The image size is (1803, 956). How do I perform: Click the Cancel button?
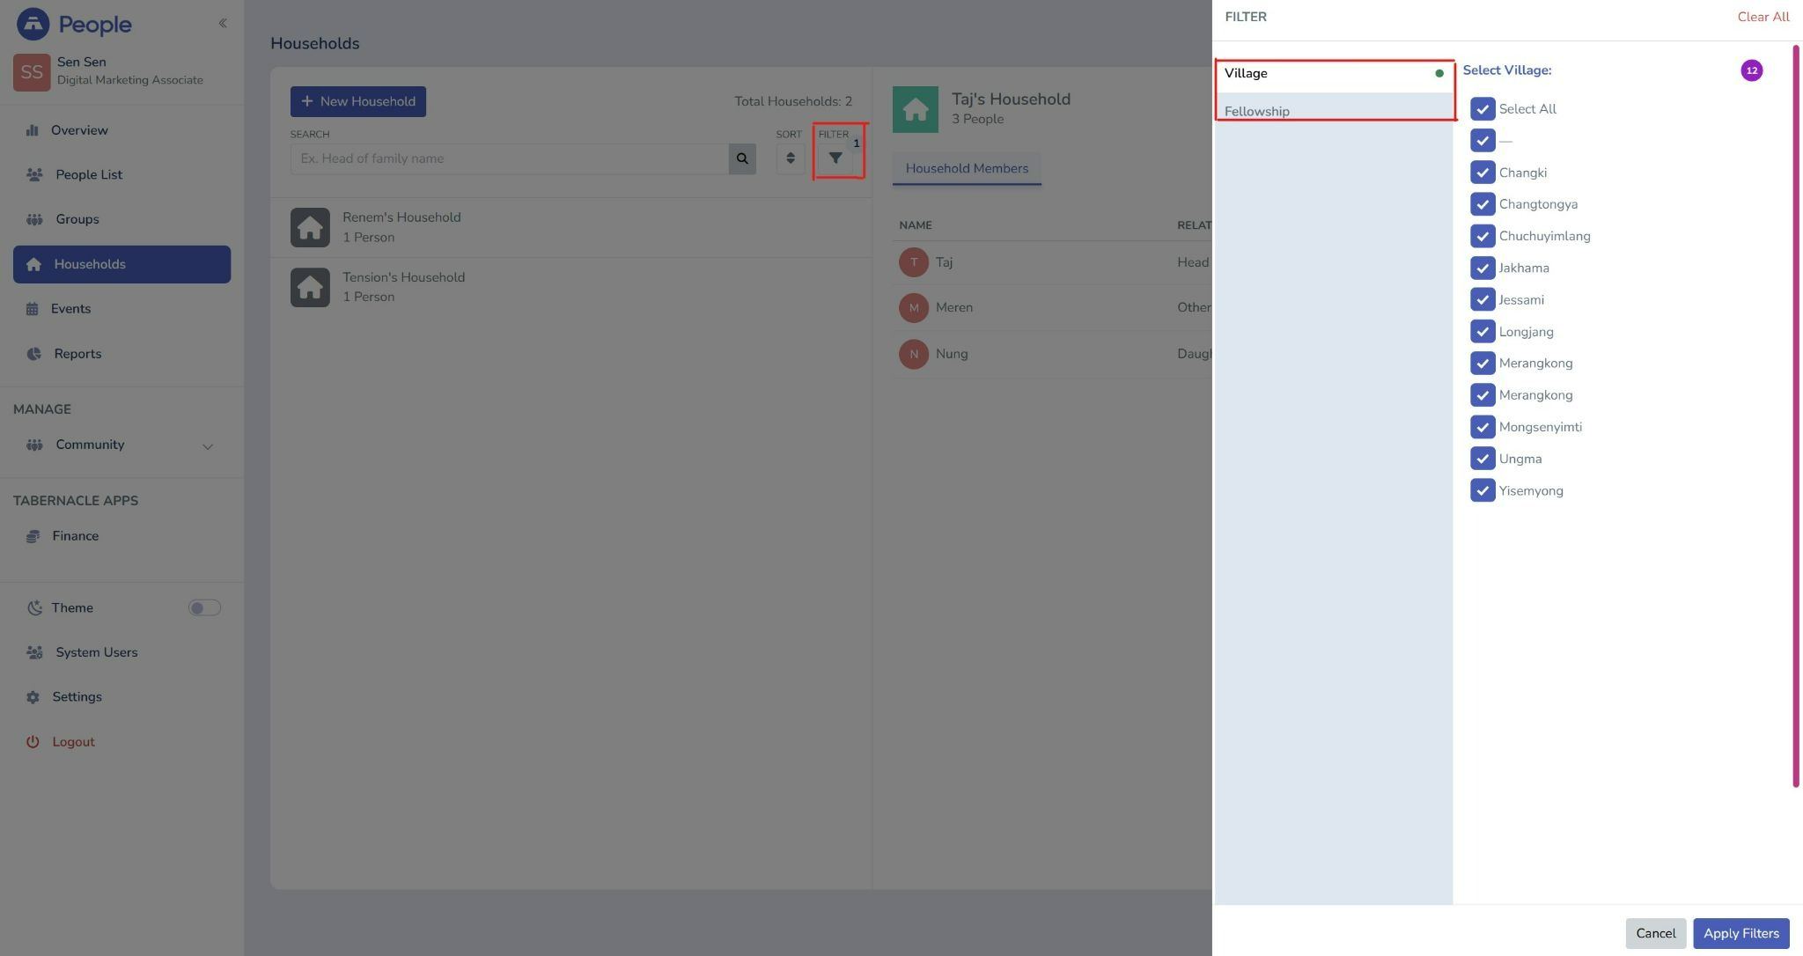(1655, 933)
